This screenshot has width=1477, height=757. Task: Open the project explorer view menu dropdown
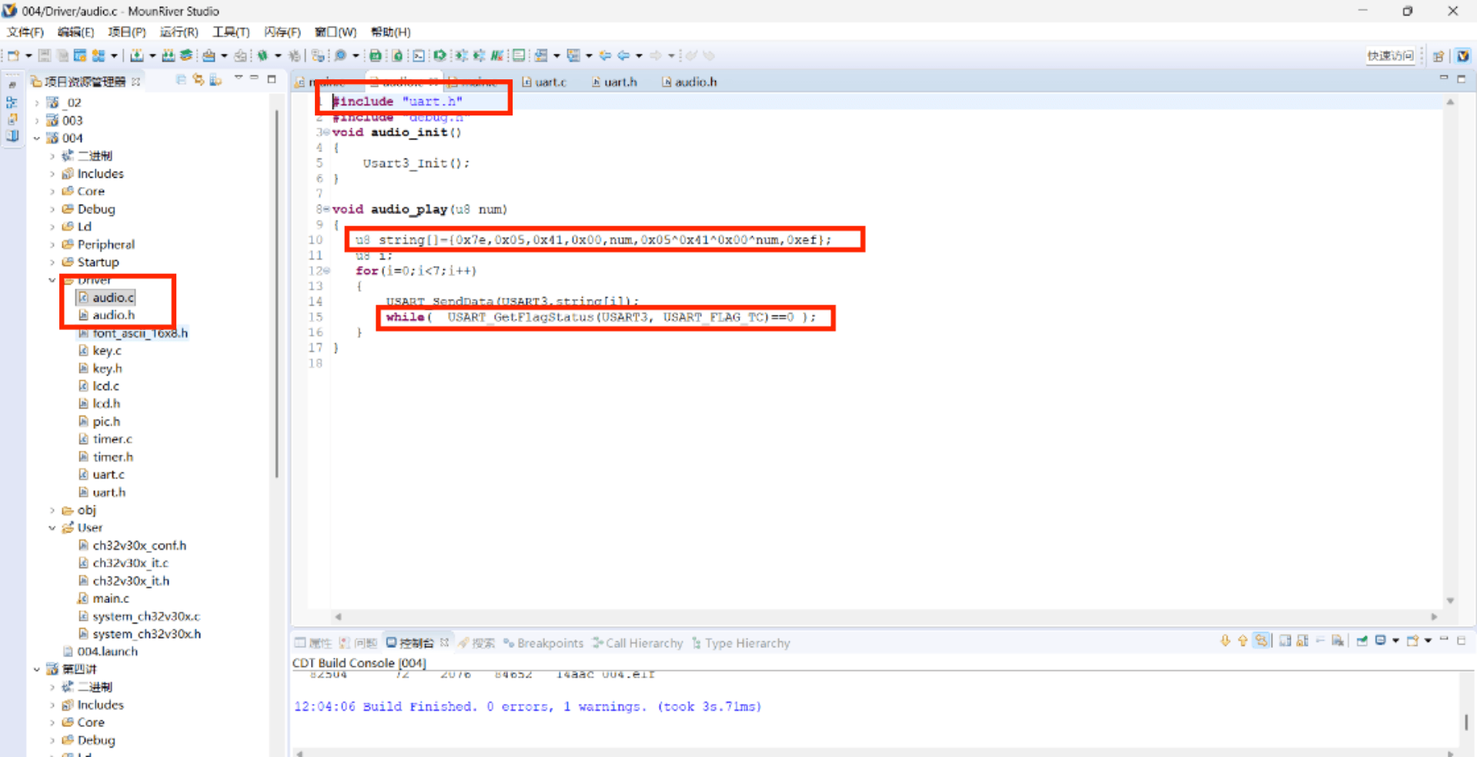tap(238, 78)
